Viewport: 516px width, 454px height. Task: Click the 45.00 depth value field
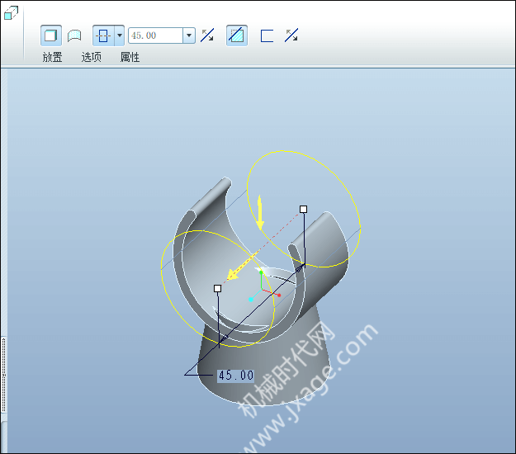(x=156, y=35)
